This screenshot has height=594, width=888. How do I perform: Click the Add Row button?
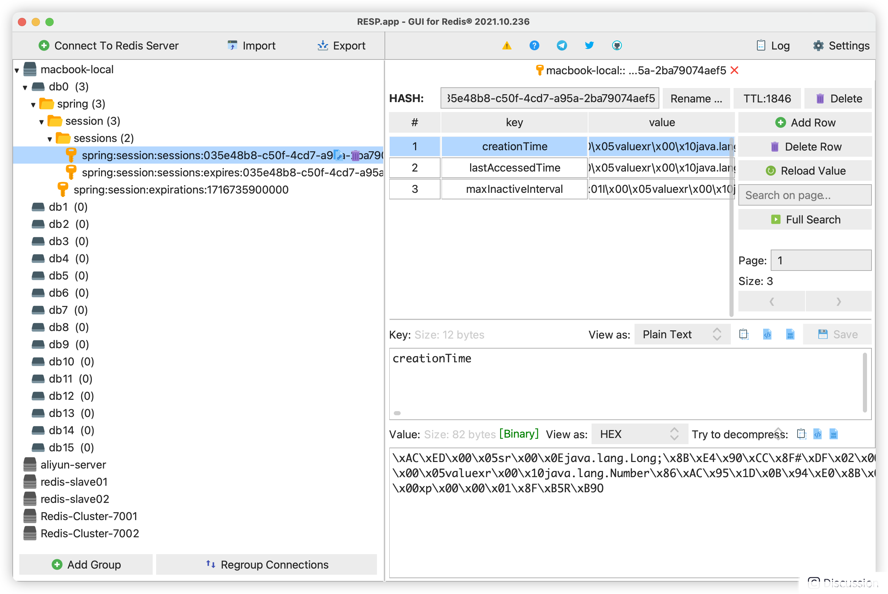point(805,122)
